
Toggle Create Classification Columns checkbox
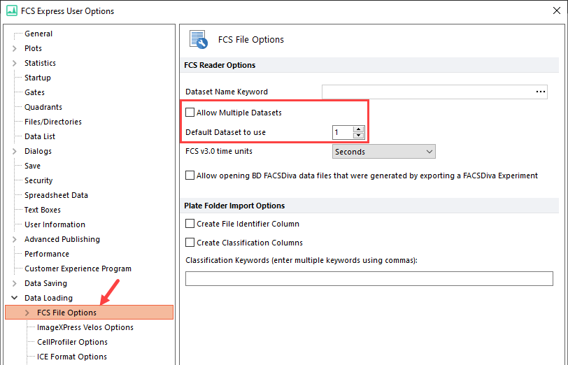(190, 243)
